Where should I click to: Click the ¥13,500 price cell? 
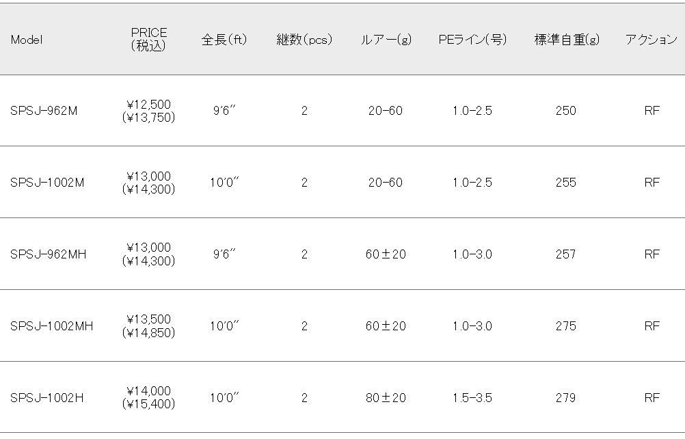coord(148,319)
